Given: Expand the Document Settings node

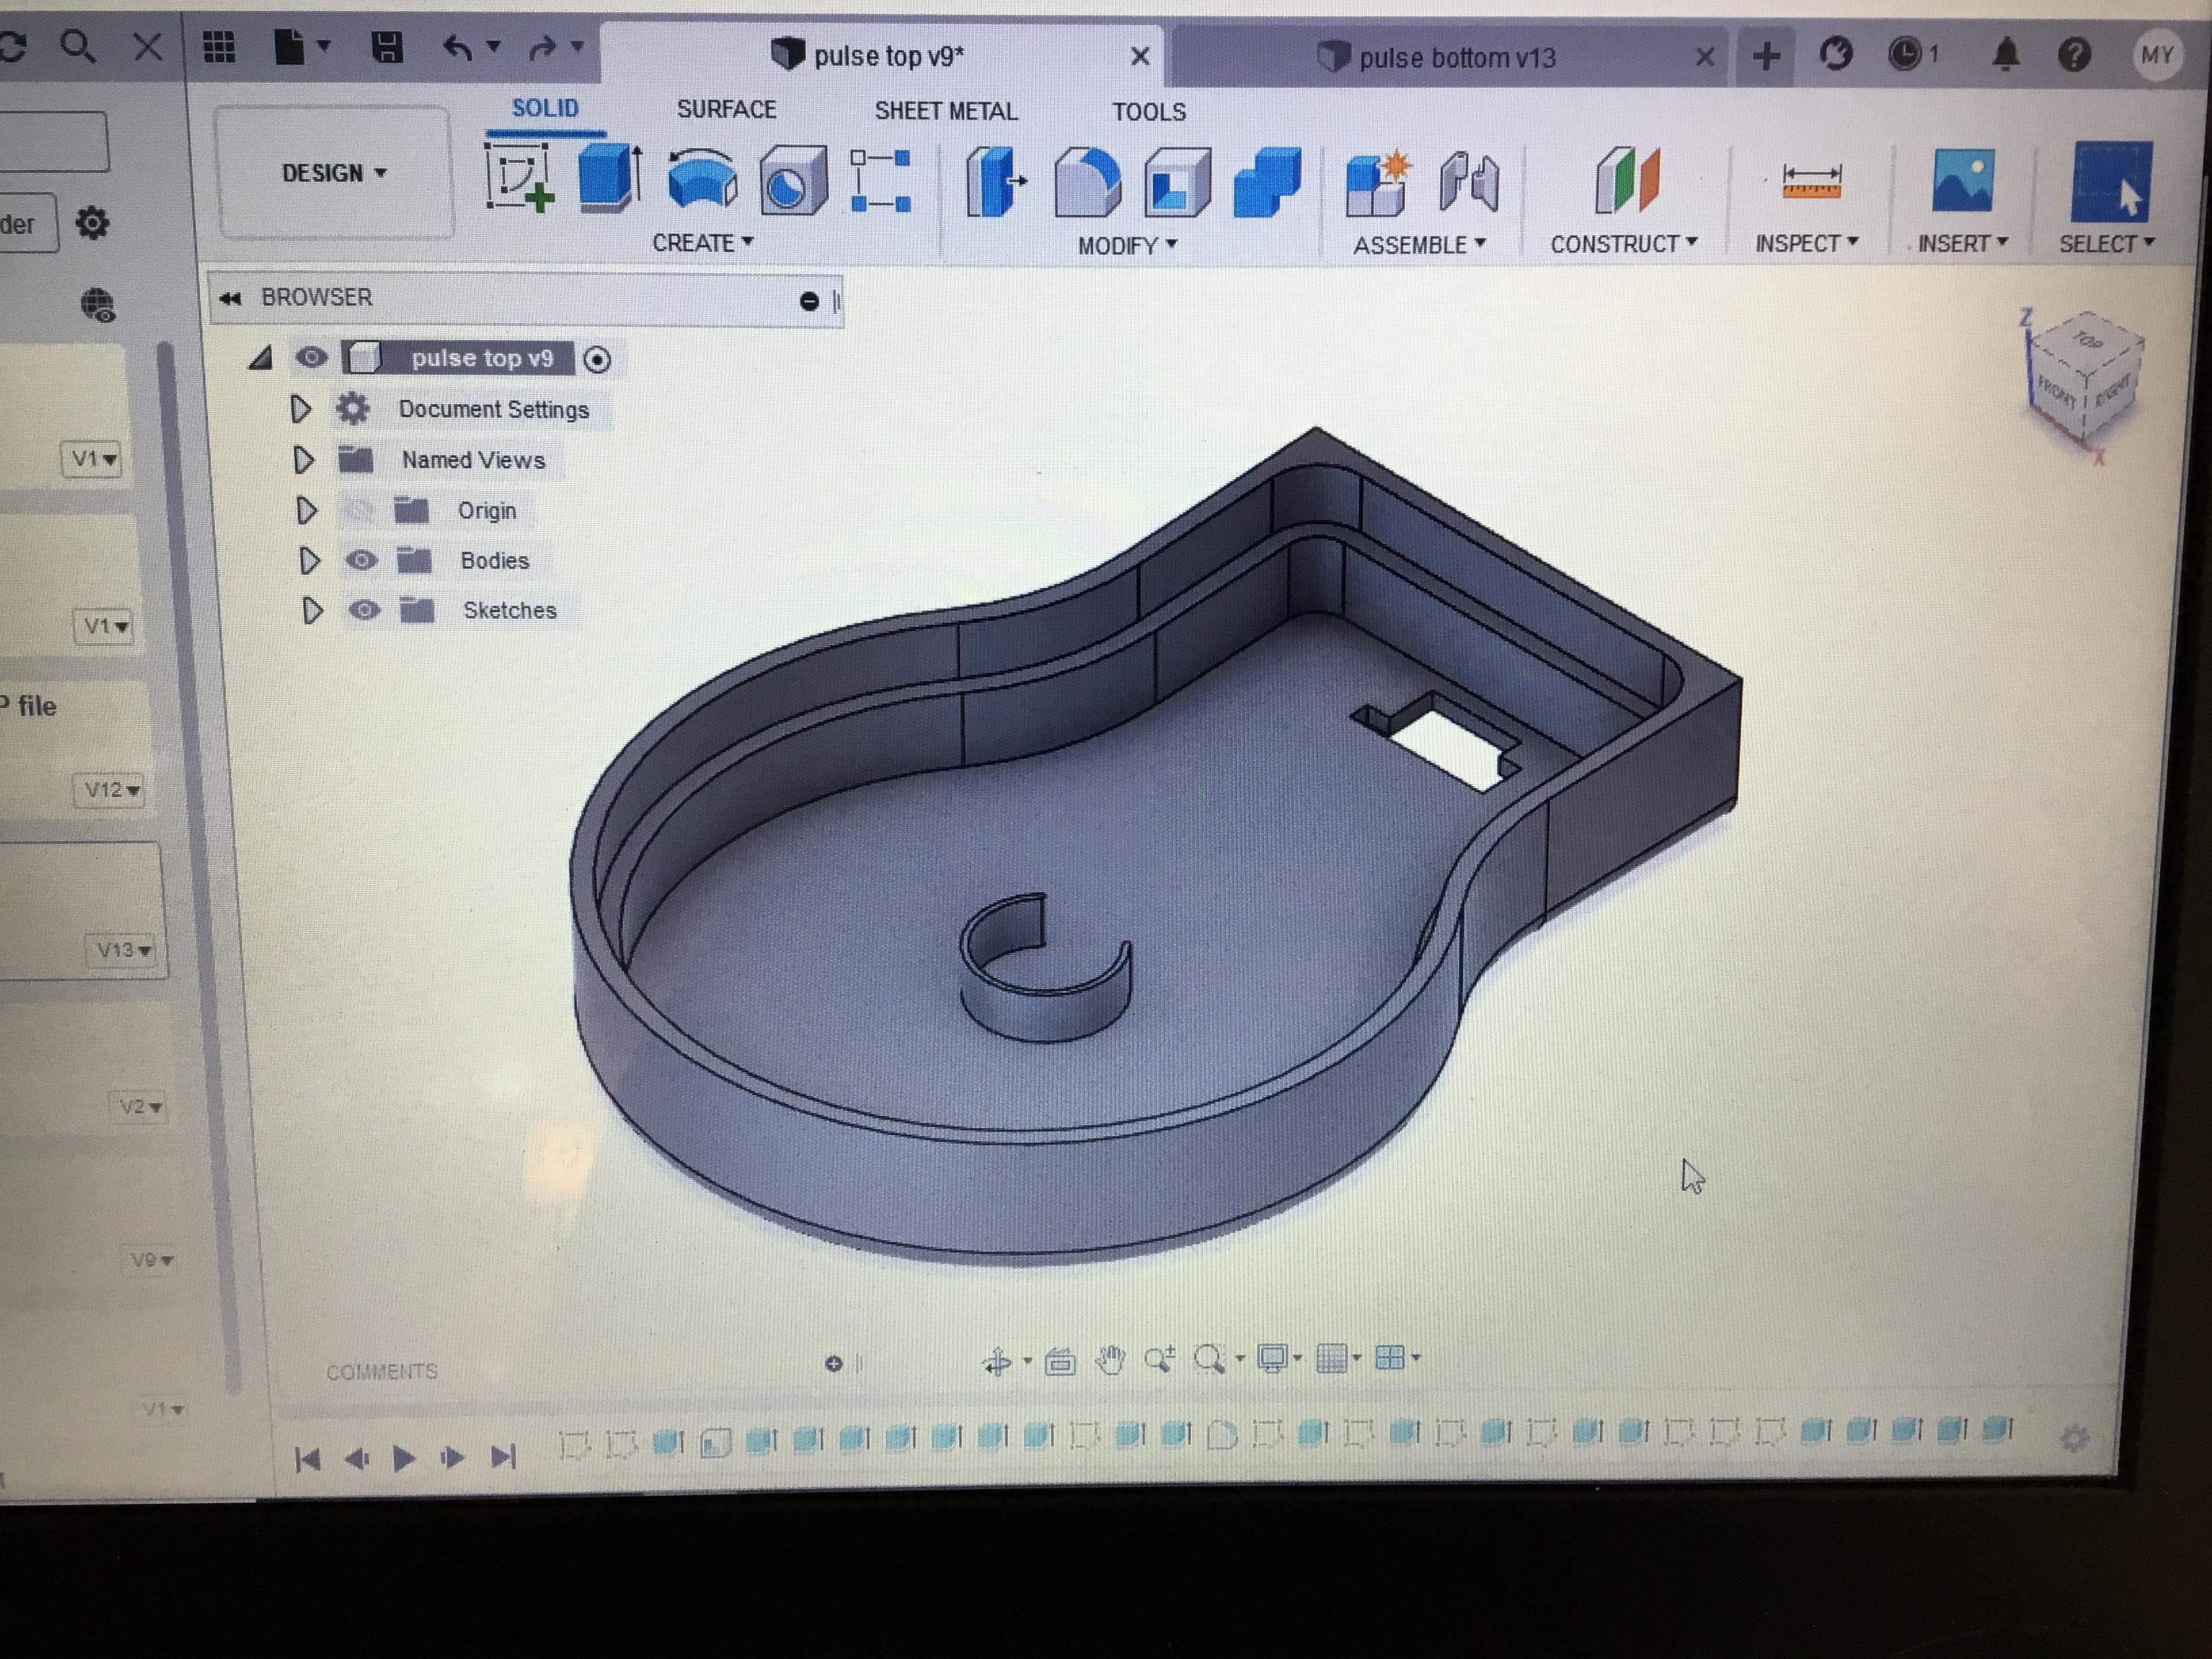Looking at the screenshot, I should 300,408.
